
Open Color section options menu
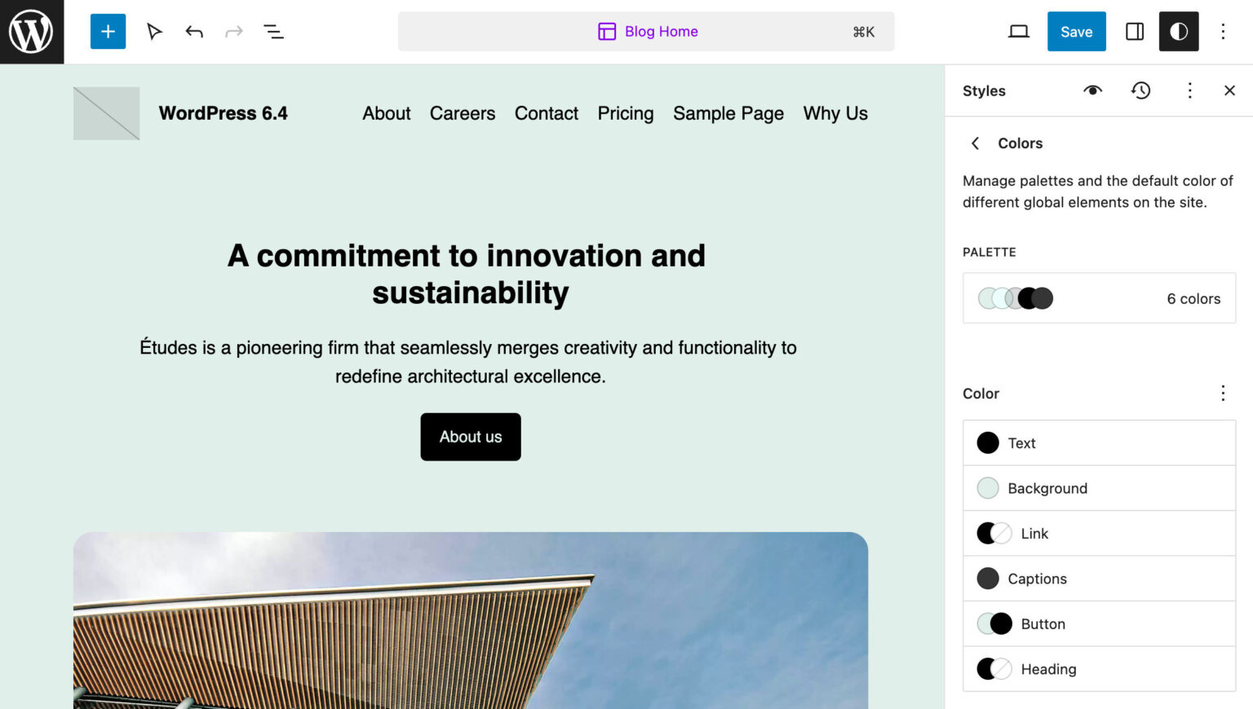tap(1223, 394)
